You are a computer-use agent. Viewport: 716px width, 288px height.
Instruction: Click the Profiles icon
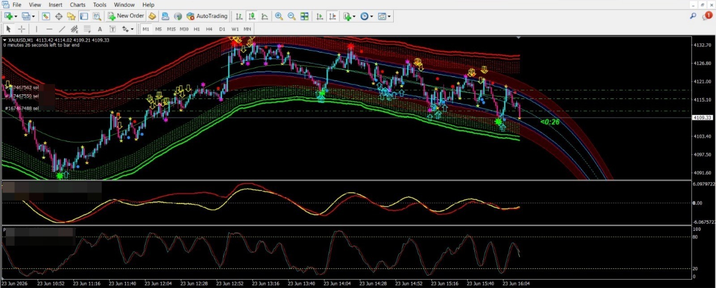point(26,16)
